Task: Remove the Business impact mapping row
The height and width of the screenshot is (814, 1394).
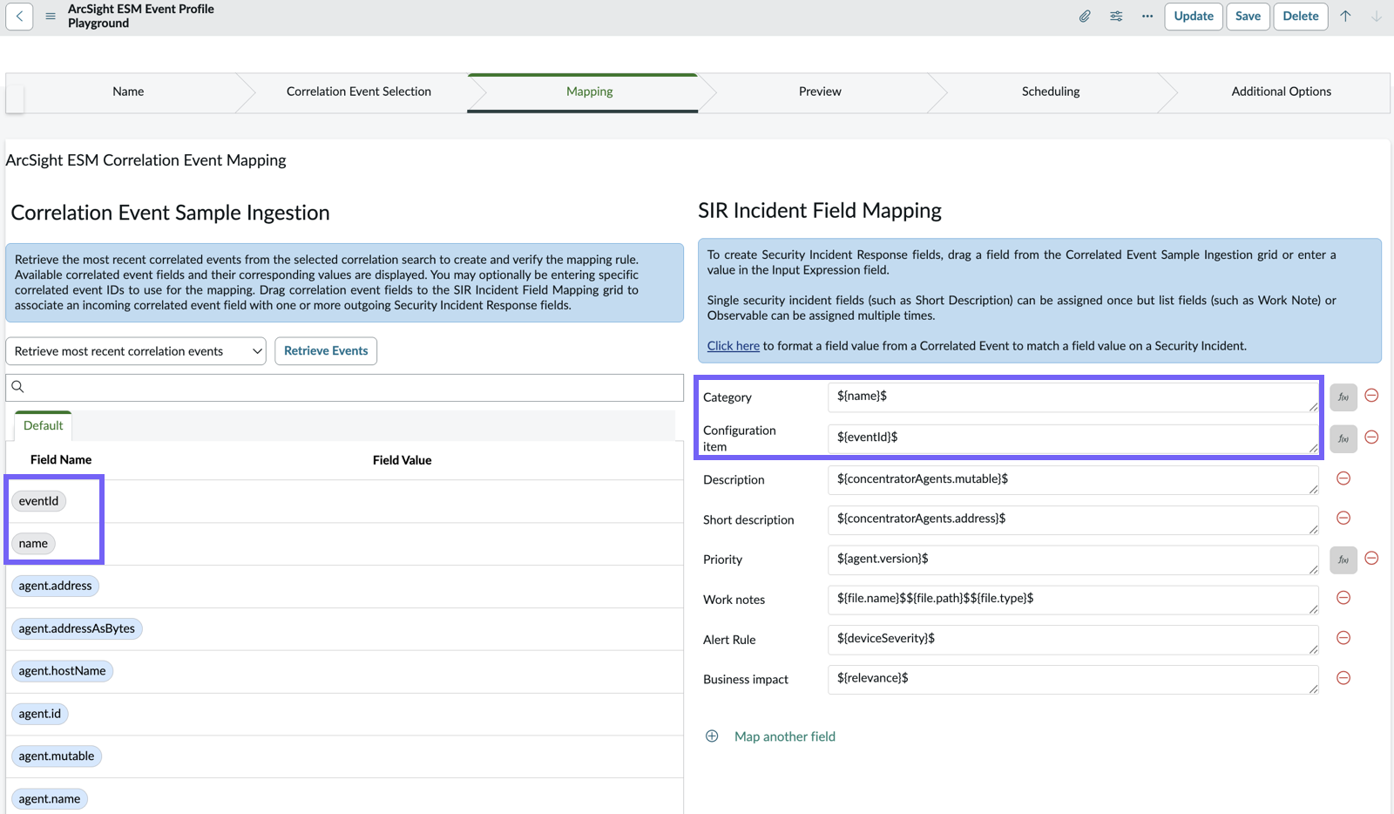Action: [x=1343, y=678]
